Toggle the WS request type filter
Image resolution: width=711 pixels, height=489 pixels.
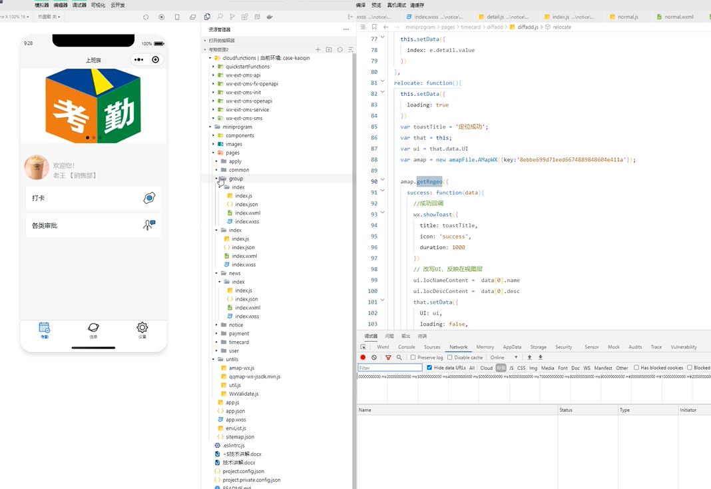pyautogui.click(x=587, y=368)
